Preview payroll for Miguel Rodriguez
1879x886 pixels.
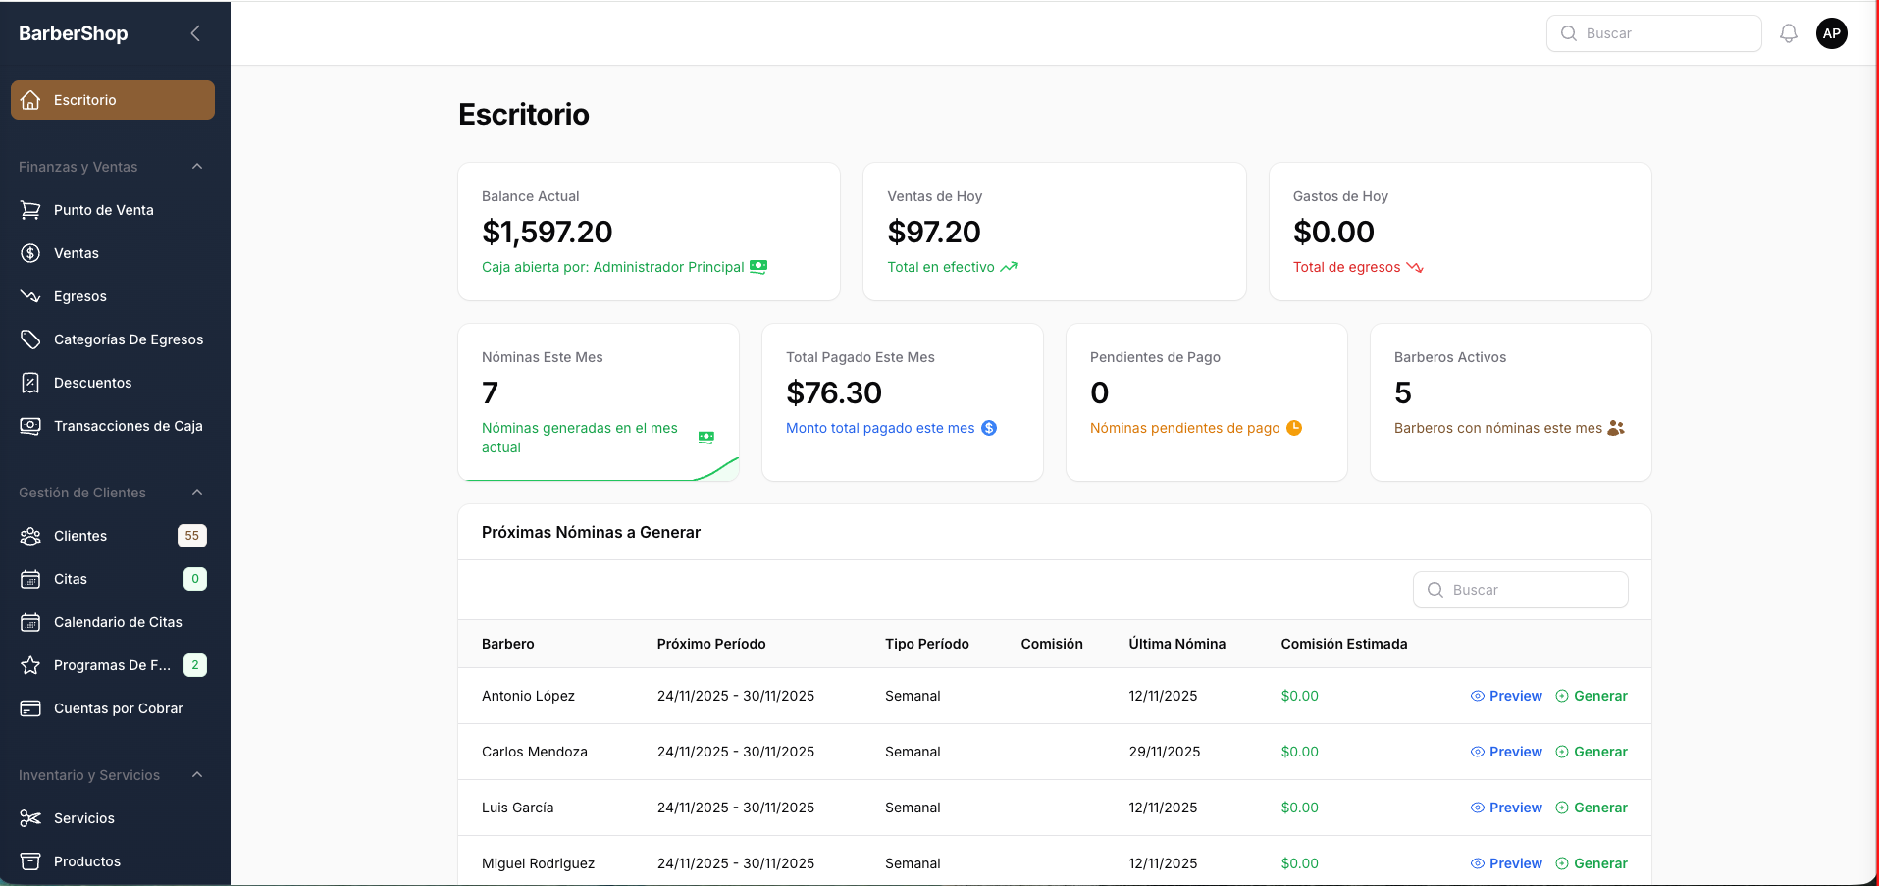1506,863
